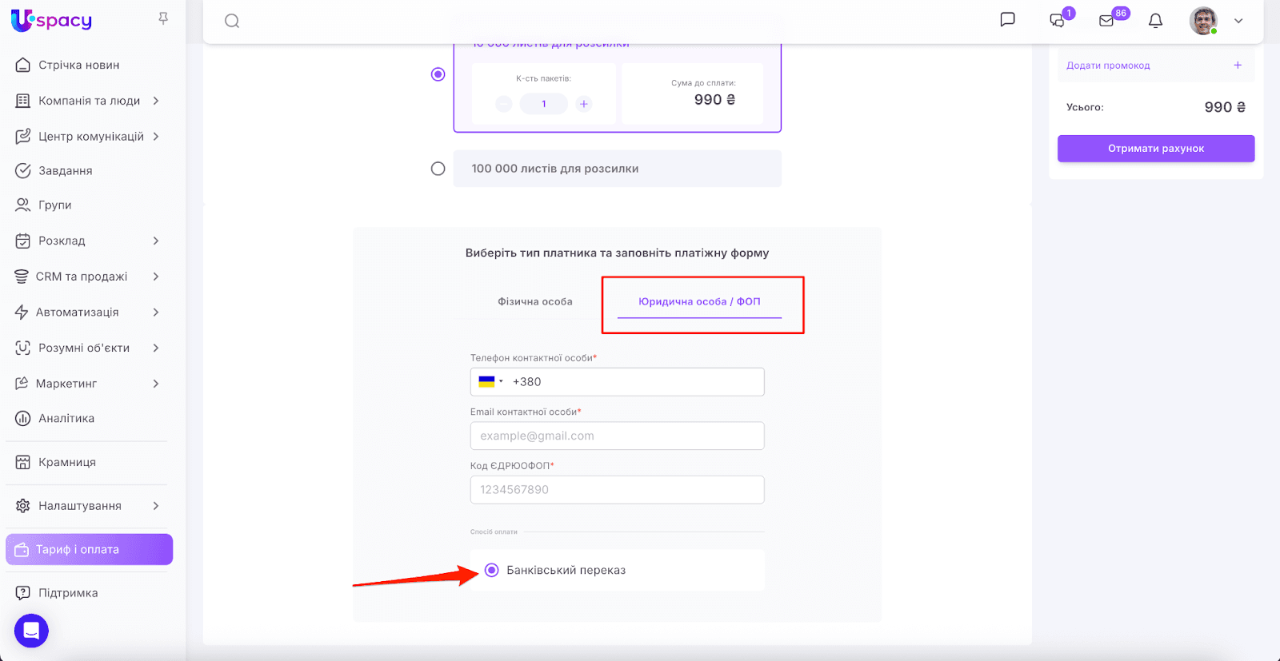Pin the sidebar with the pin icon
The height and width of the screenshot is (661, 1280).
click(163, 18)
